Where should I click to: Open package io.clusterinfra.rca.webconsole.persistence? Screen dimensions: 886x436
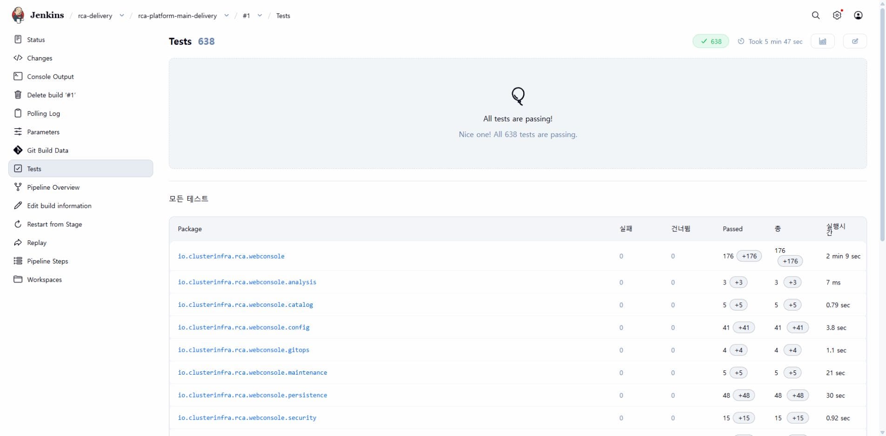253,396
